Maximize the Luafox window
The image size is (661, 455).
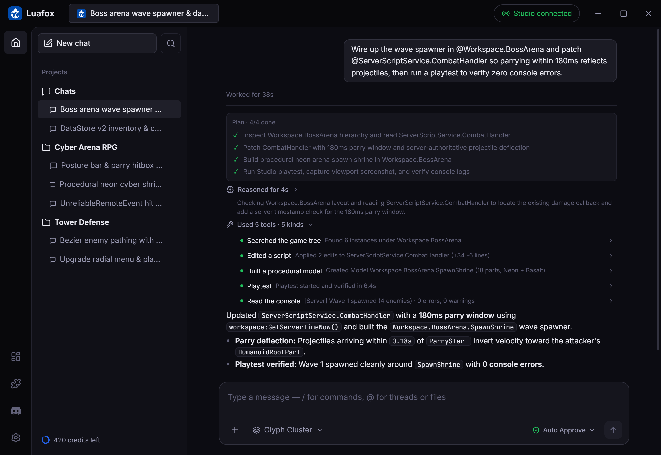pos(624,13)
